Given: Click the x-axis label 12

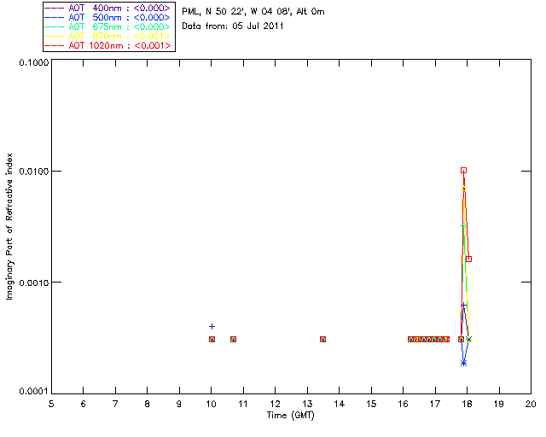Looking at the screenshot, I should pyautogui.click(x=275, y=404).
